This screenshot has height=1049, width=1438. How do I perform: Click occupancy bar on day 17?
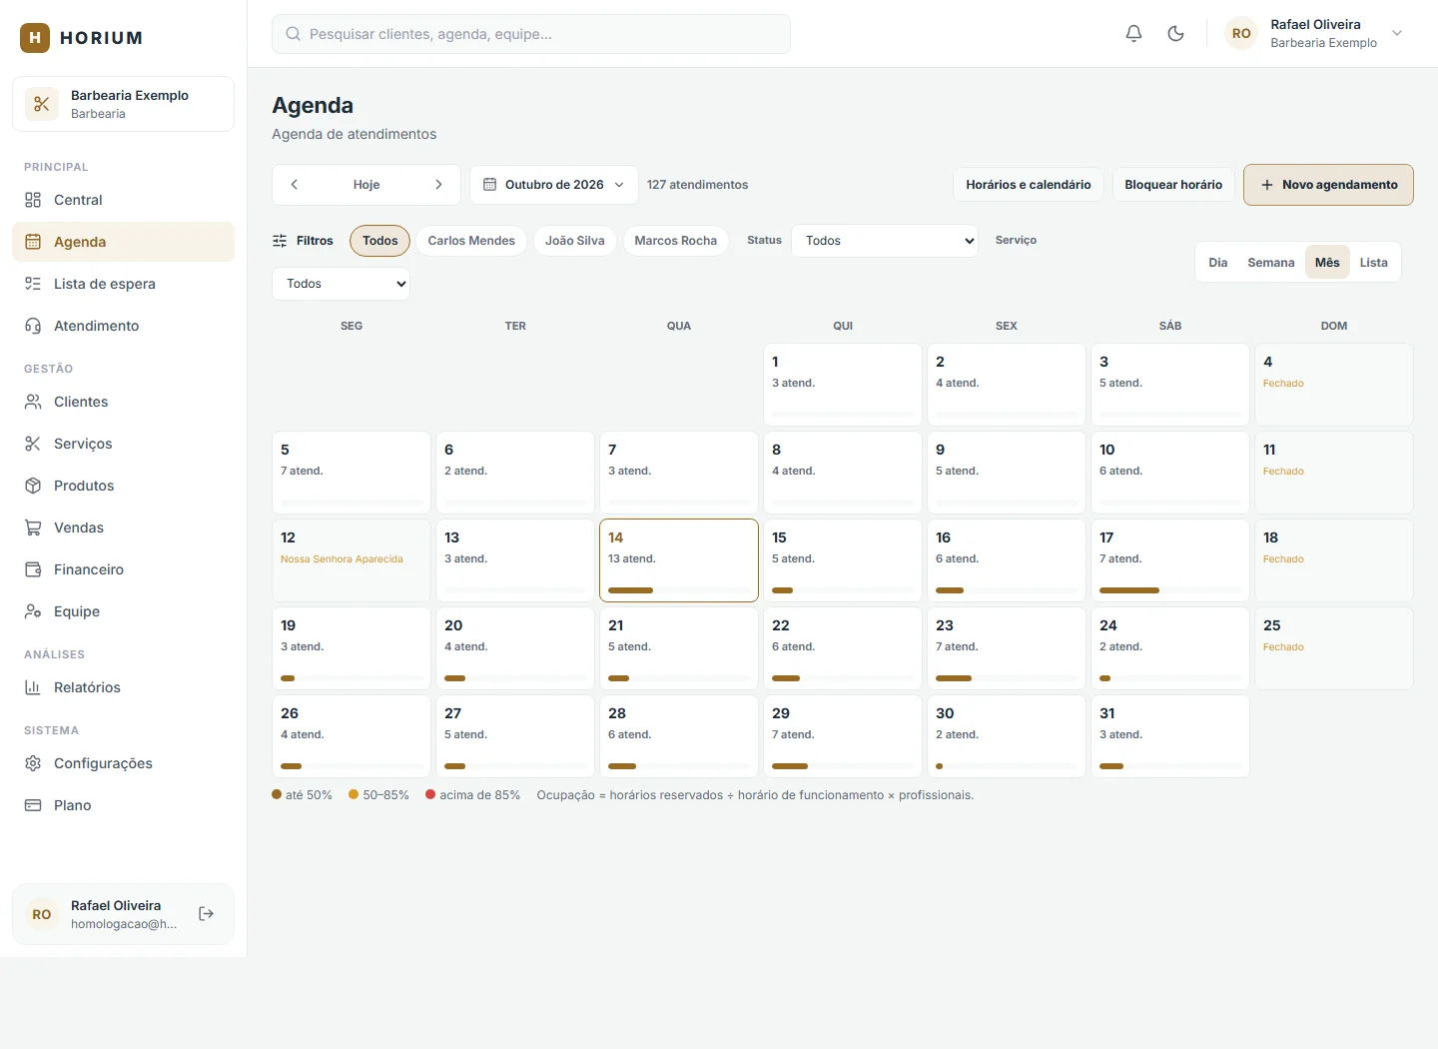[x=1129, y=590]
